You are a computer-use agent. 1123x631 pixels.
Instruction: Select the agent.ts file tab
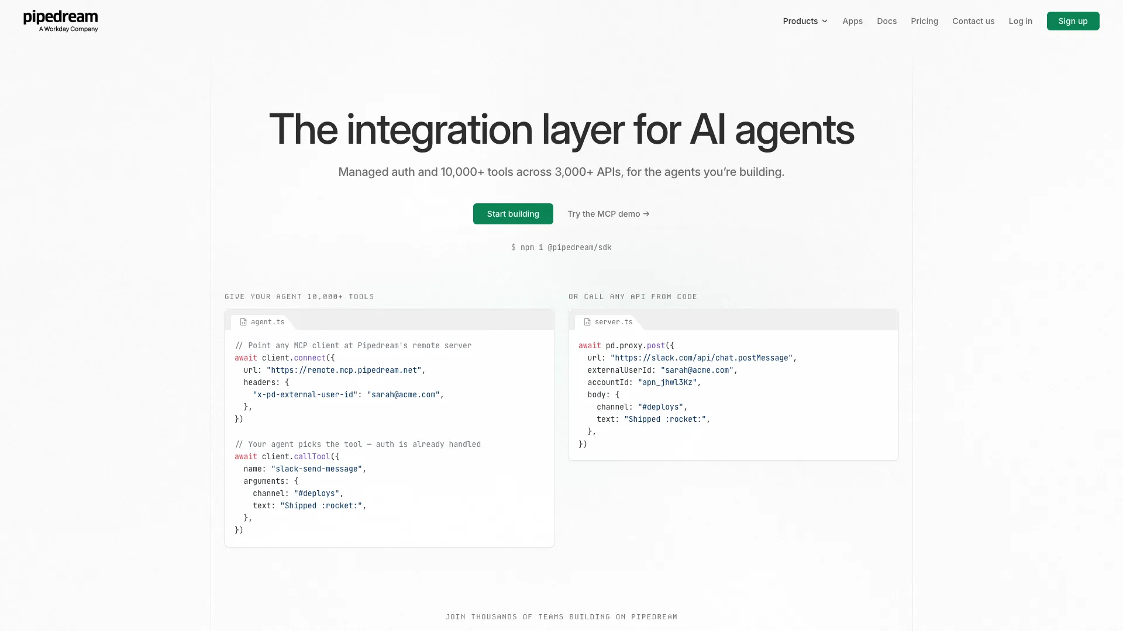tap(262, 322)
